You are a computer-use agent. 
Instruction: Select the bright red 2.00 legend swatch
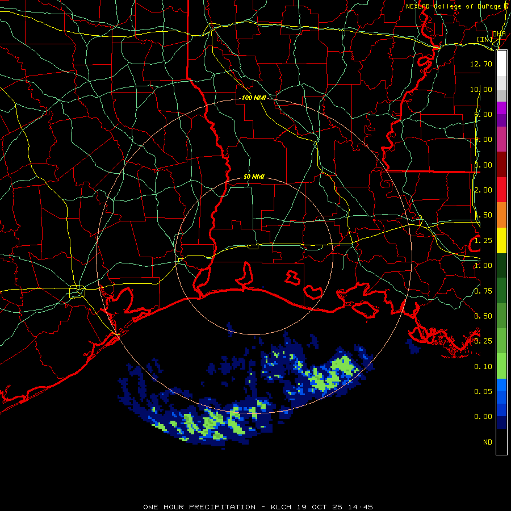click(501, 190)
